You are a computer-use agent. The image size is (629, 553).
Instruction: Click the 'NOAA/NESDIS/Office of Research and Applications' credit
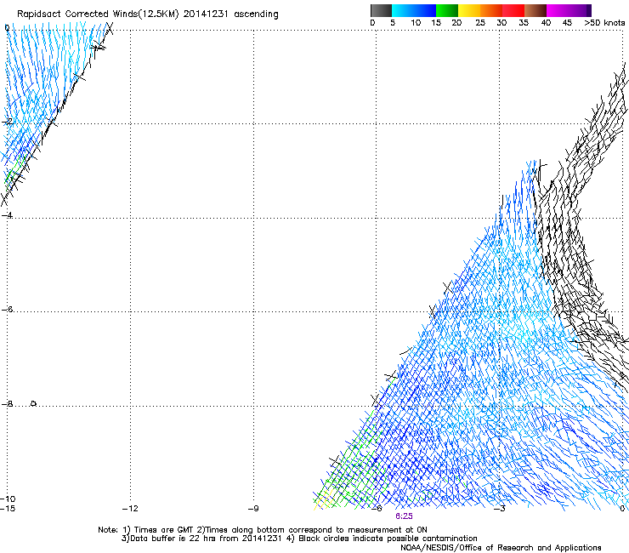click(x=501, y=548)
